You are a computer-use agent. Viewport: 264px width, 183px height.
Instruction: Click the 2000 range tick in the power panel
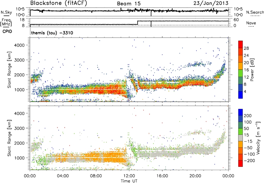(x=19, y=75)
